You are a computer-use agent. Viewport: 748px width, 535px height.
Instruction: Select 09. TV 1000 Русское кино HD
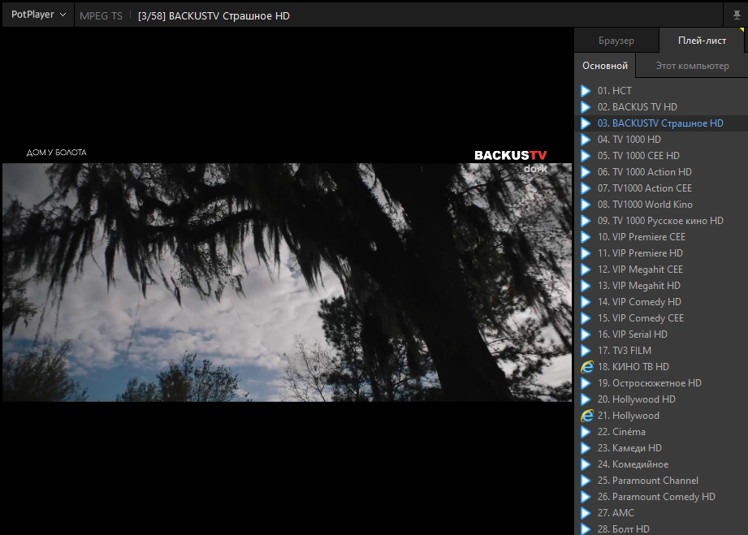(x=661, y=220)
